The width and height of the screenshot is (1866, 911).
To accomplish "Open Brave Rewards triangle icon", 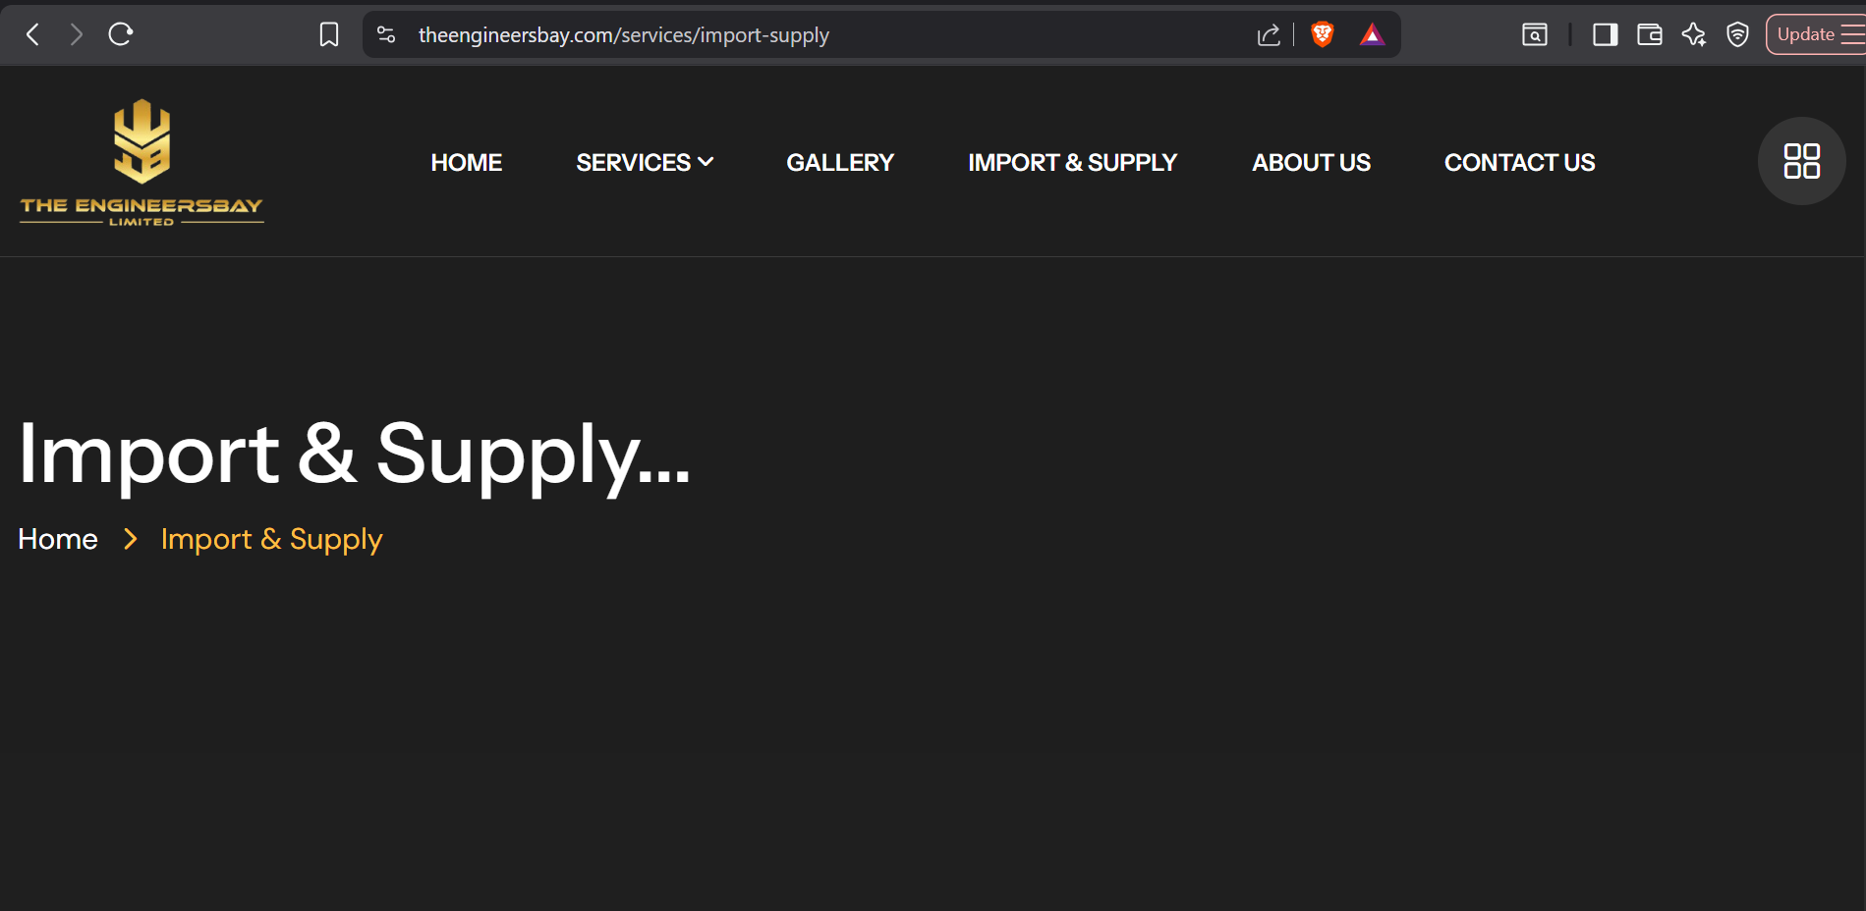I will (x=1372, y=35).
